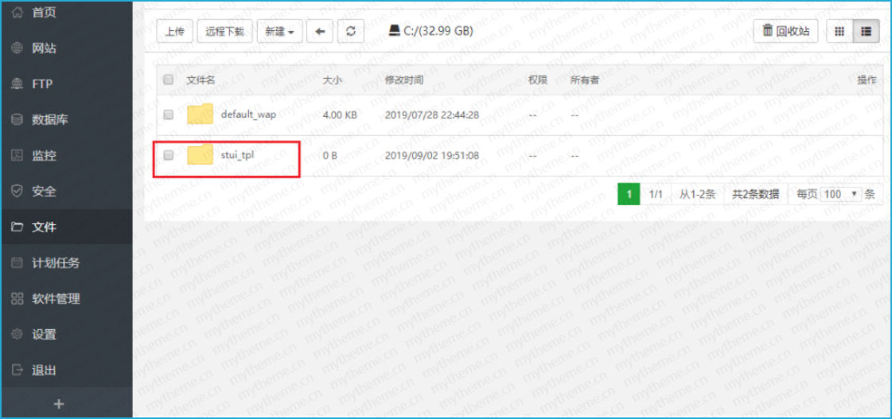Click the 1/1 page indicator

point(656,195)
